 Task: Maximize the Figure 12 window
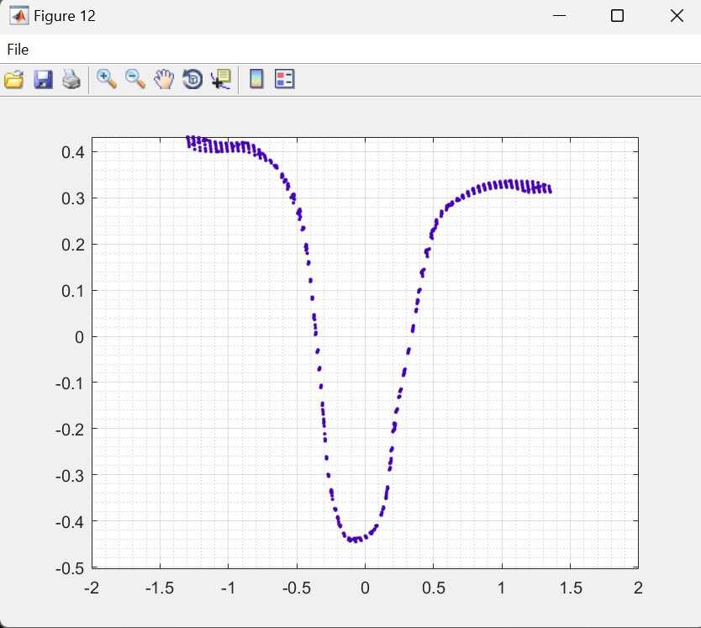point(617,16)
